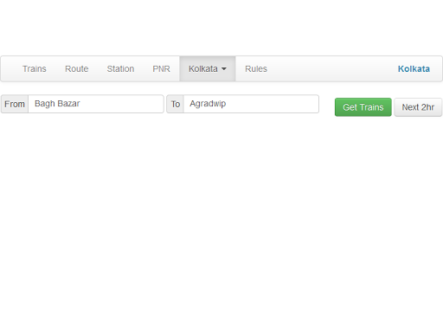Image resolution: width=443 pixels, height=327 pixels.
Task: Open the Rules page link
Action: pos(256,69)
